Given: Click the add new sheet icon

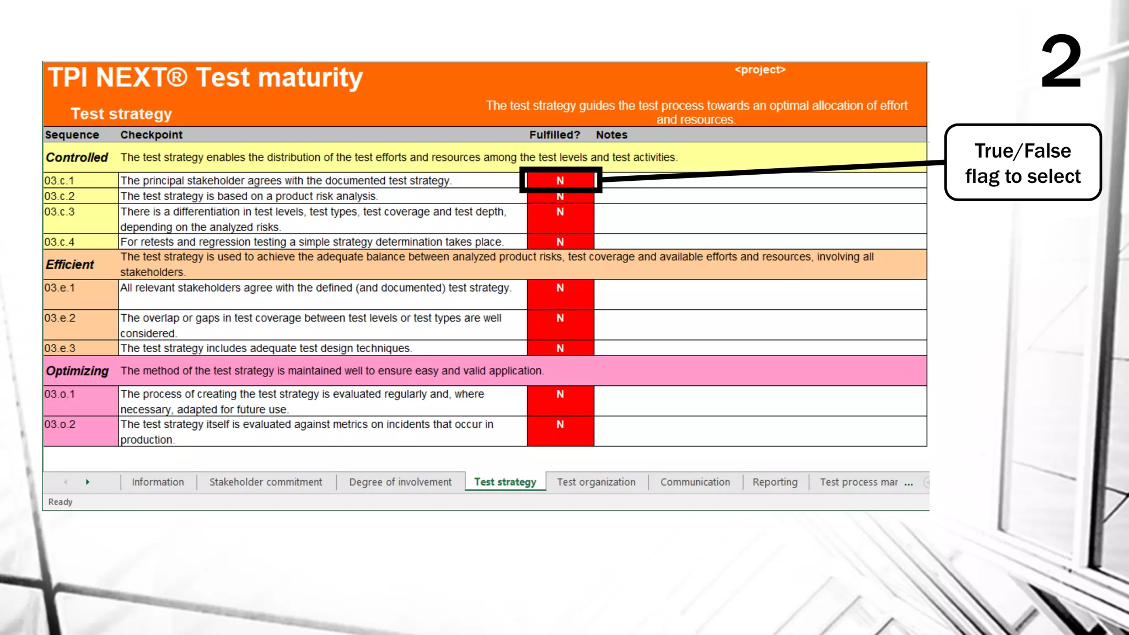Looking at the screenshot, I should pos(927,482).
